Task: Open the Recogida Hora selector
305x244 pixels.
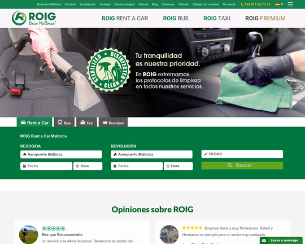Action: coord(88,166)
